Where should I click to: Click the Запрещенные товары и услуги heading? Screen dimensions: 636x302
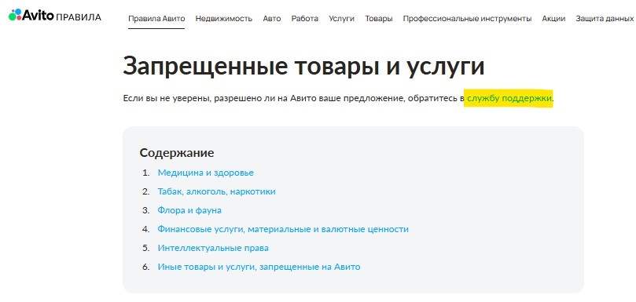tap(303, 66)
